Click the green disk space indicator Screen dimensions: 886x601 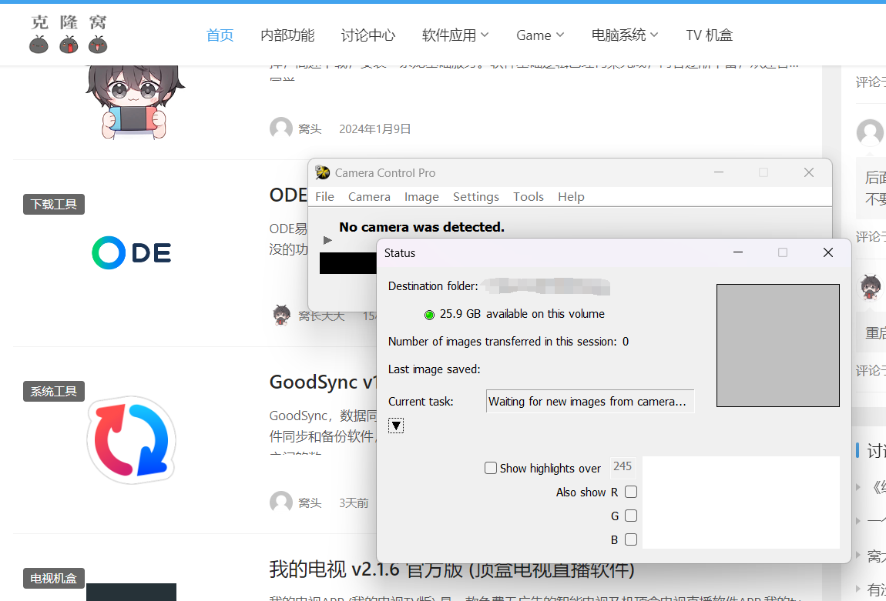(429, 315)
